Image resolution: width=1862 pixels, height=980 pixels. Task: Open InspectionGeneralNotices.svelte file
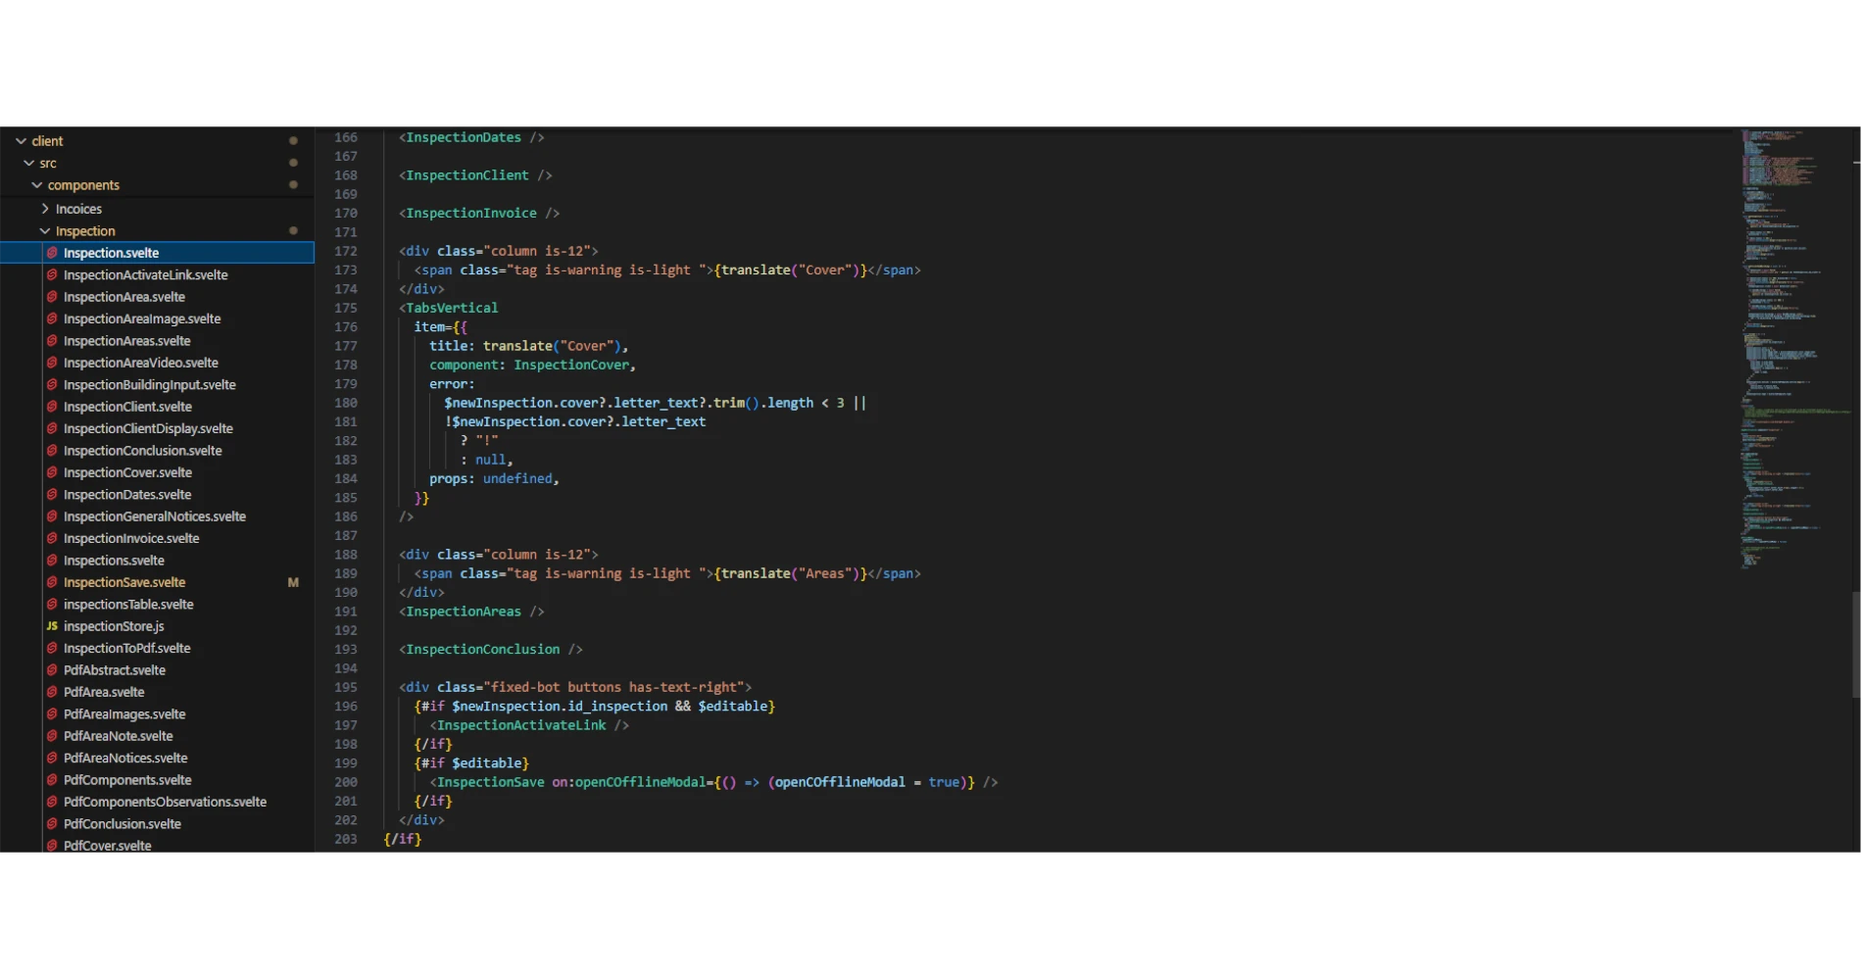pos(154,516)
